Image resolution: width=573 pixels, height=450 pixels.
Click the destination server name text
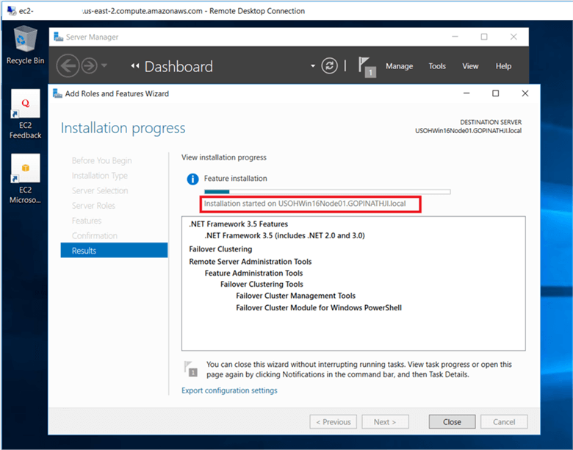[468, 131]
